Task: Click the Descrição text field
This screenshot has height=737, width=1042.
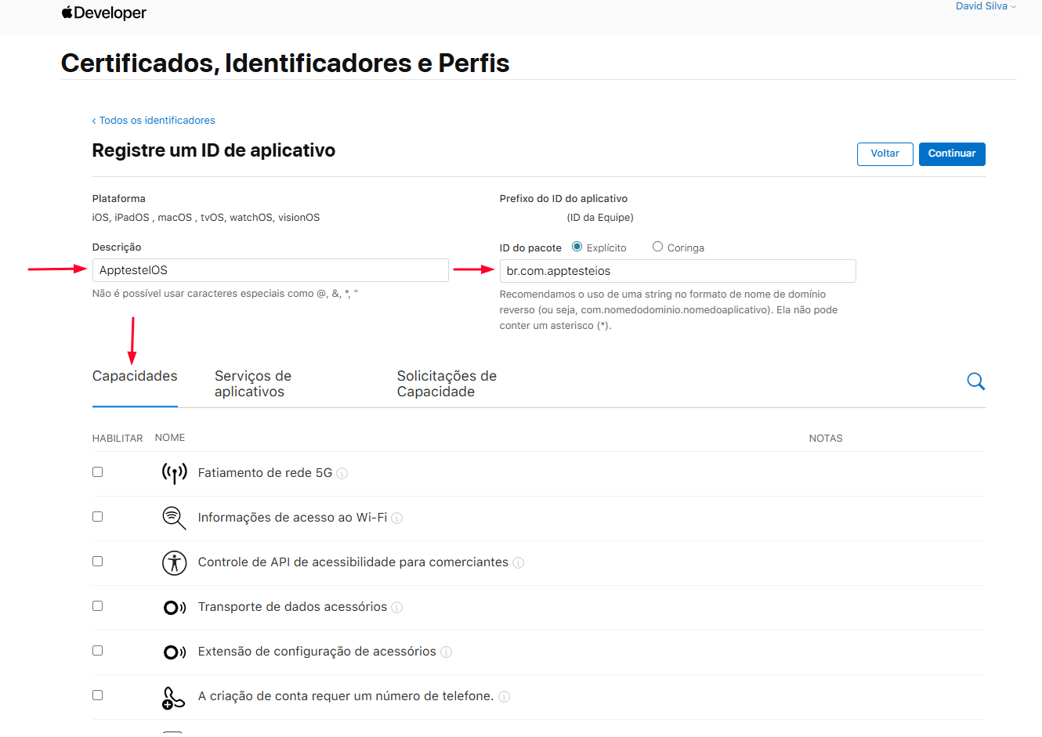Action: [270, 270]
